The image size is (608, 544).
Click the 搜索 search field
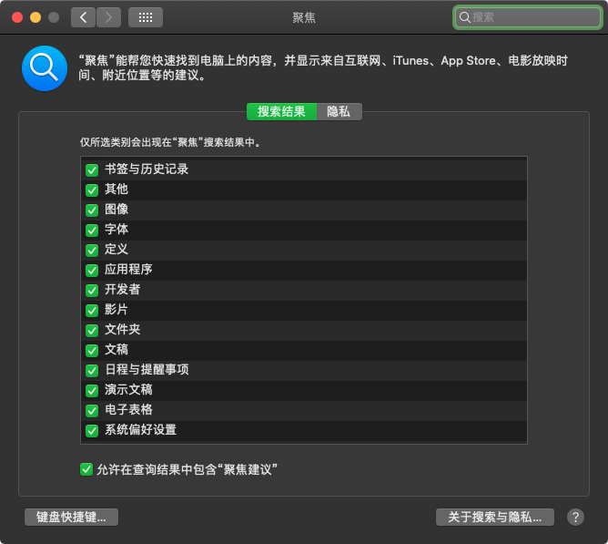pos(528,17)
